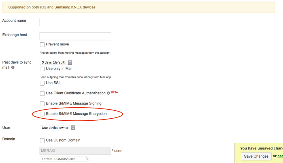The height and width of the screenshot is (163, 283).
Task: Enable the Use SSL checkbox
Action: pyautogui.click(x=42, y=83)
